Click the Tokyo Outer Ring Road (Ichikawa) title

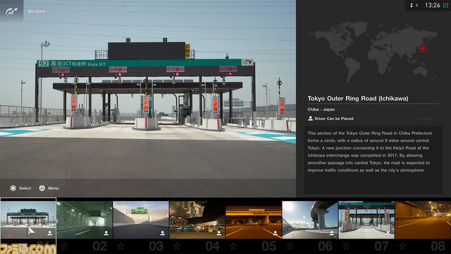pyautogui.click(x=358, y=99)
